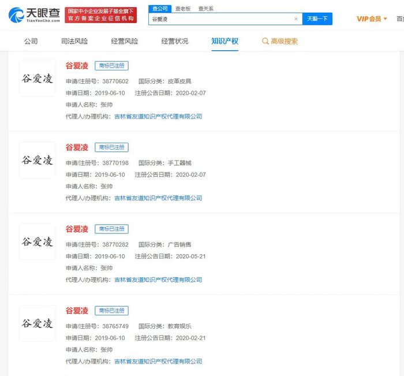Click trademark image of registration 38765749

pos(38,323)
